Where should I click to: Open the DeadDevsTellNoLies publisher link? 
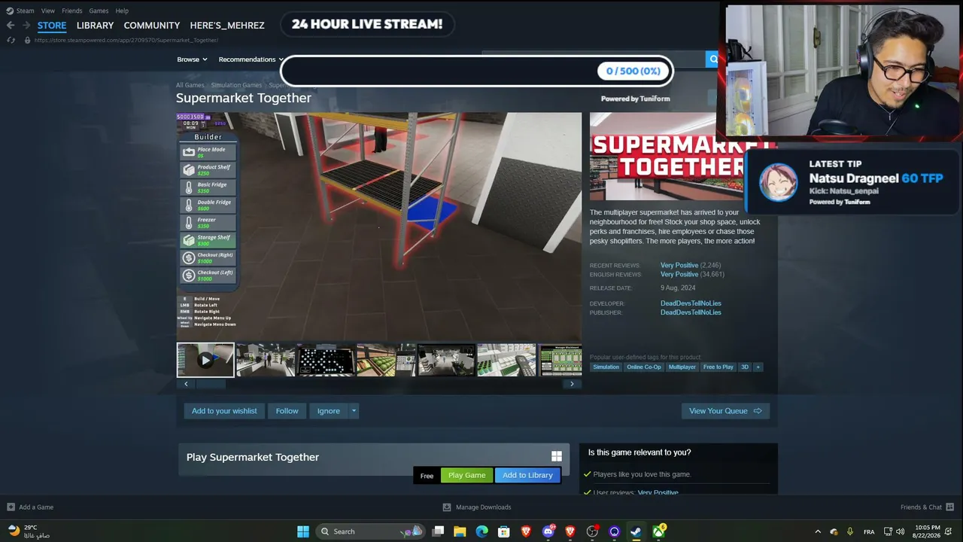(x=691, y=312)
